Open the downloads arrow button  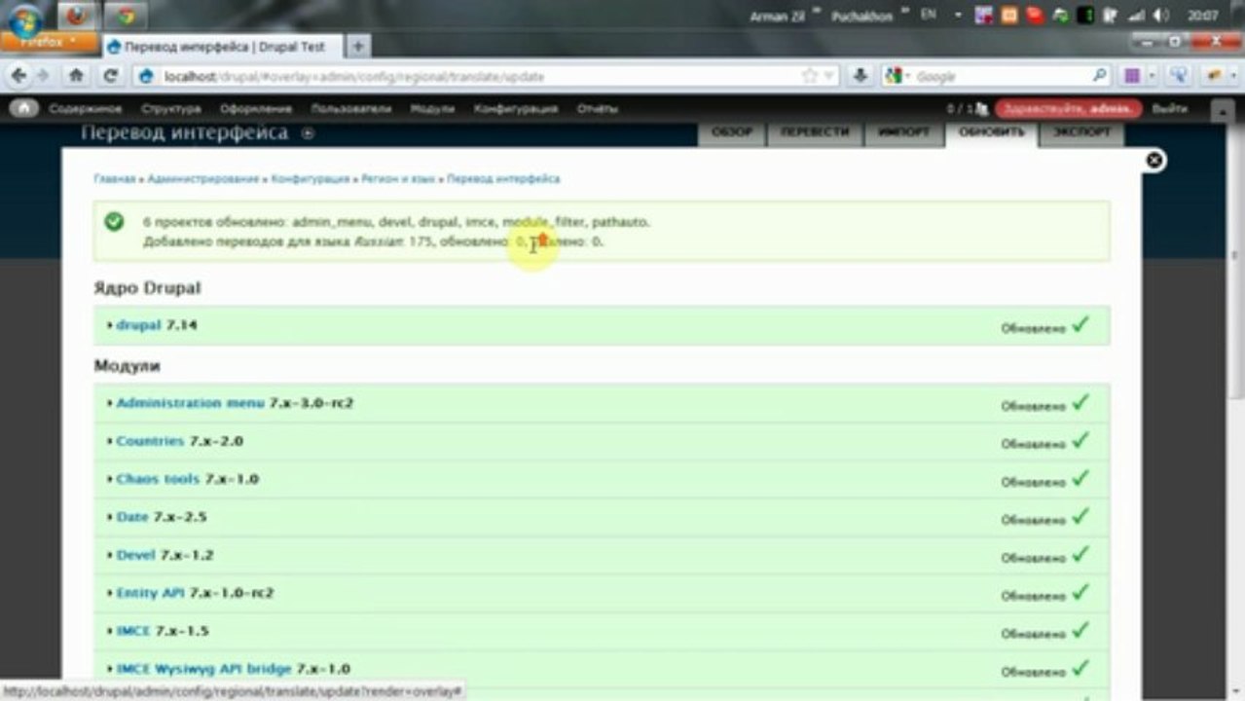click(861, 75)
